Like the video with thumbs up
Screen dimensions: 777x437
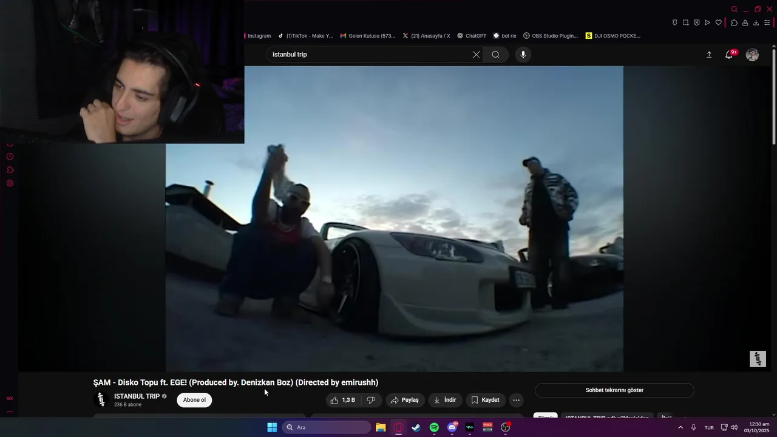pyautogui.click(x=343, y=400)
